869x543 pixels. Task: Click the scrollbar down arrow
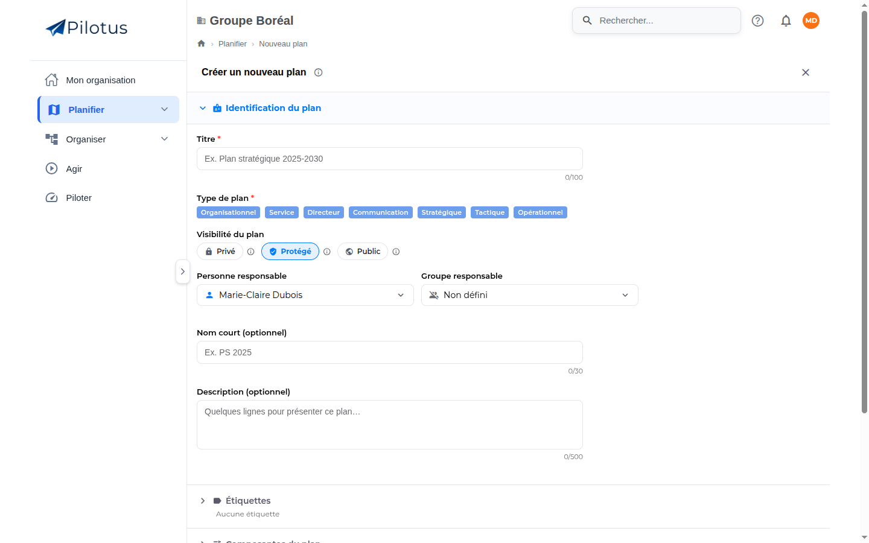864,537
